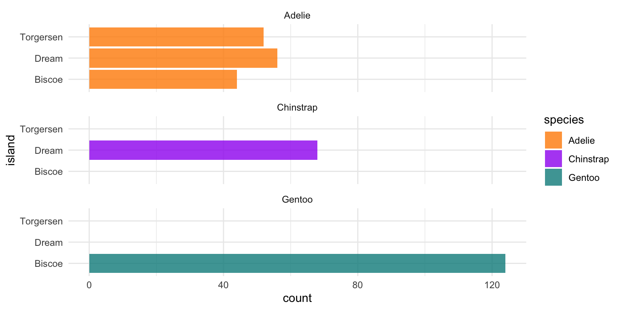621x310 pixels.
Task: Click the Chinstrap facet title
Action: pyautogui.click(x=297, y=108)
